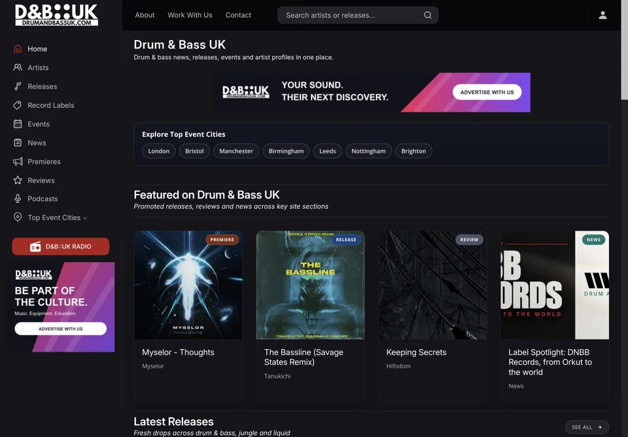Select the Birmingham city chip
Screen dimensions: 628x437
click(286, 151)
